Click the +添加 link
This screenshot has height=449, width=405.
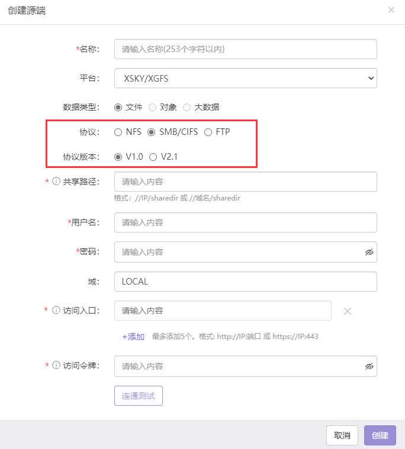pos(133,337)
